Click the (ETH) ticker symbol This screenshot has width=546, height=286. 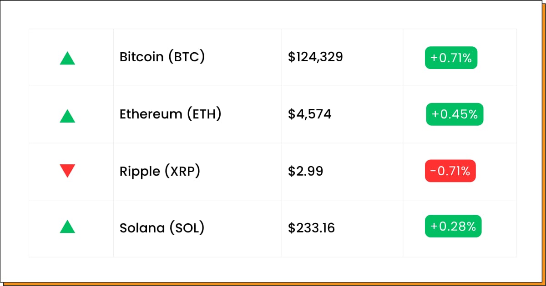203,114
